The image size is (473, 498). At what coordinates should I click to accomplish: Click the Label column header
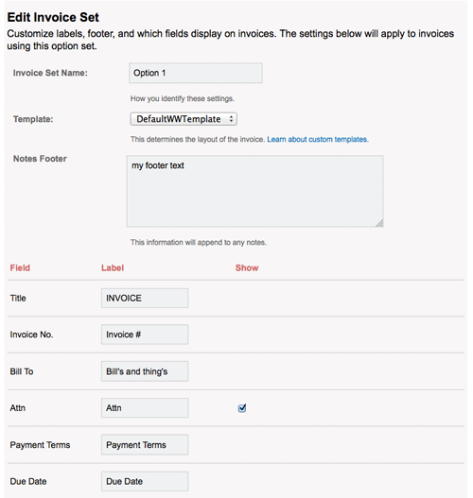(x=113, y=268)
